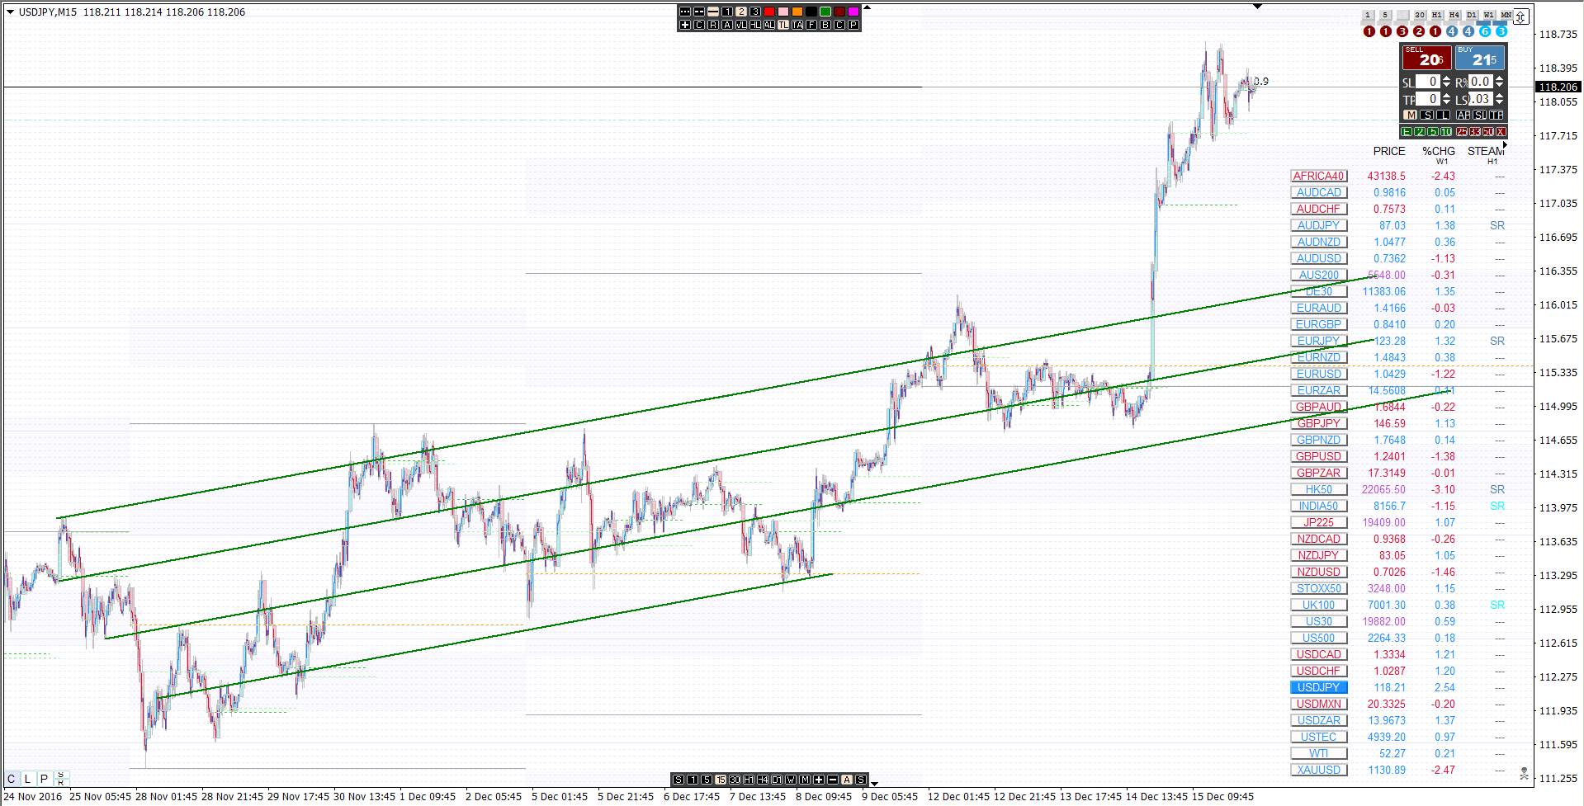Pick the red color swatch

769,12
